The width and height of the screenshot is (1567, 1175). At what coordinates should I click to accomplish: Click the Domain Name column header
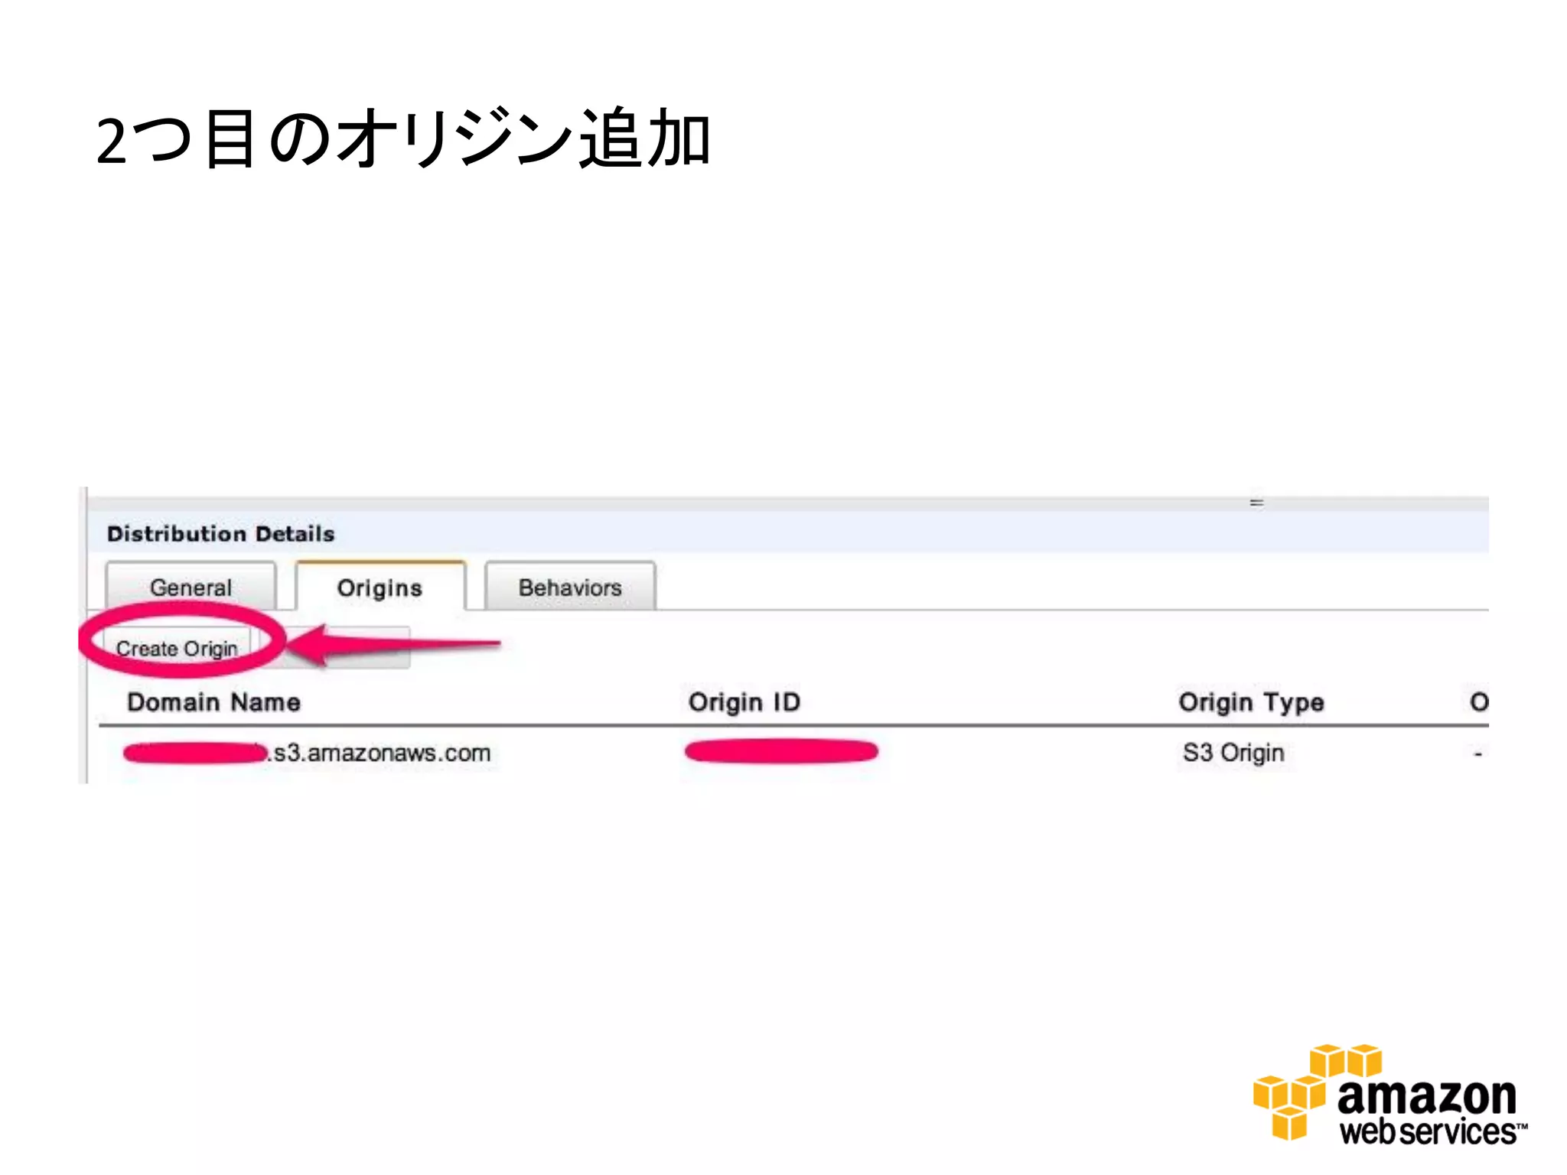(x=213, y=701)
